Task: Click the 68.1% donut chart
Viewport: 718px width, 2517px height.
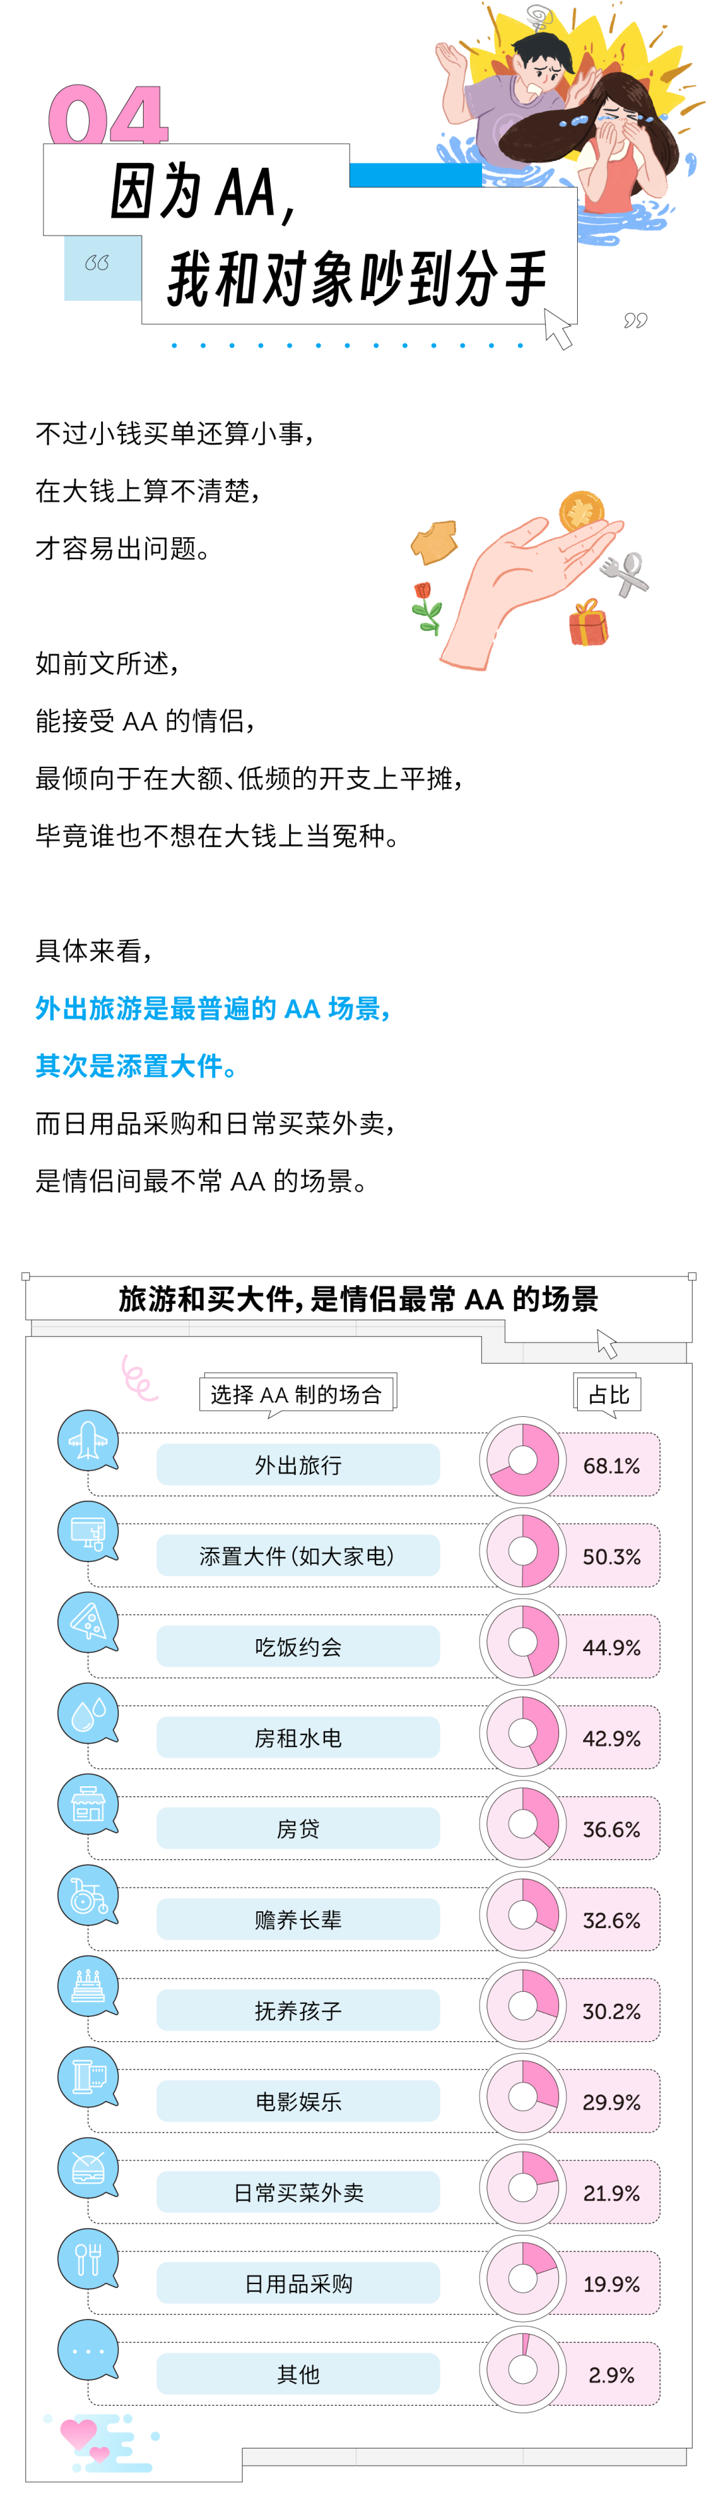Action: 523,1459
